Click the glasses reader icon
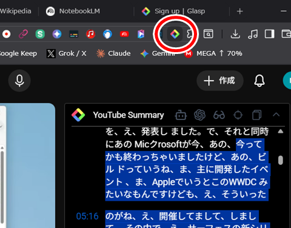 [219, 115]
